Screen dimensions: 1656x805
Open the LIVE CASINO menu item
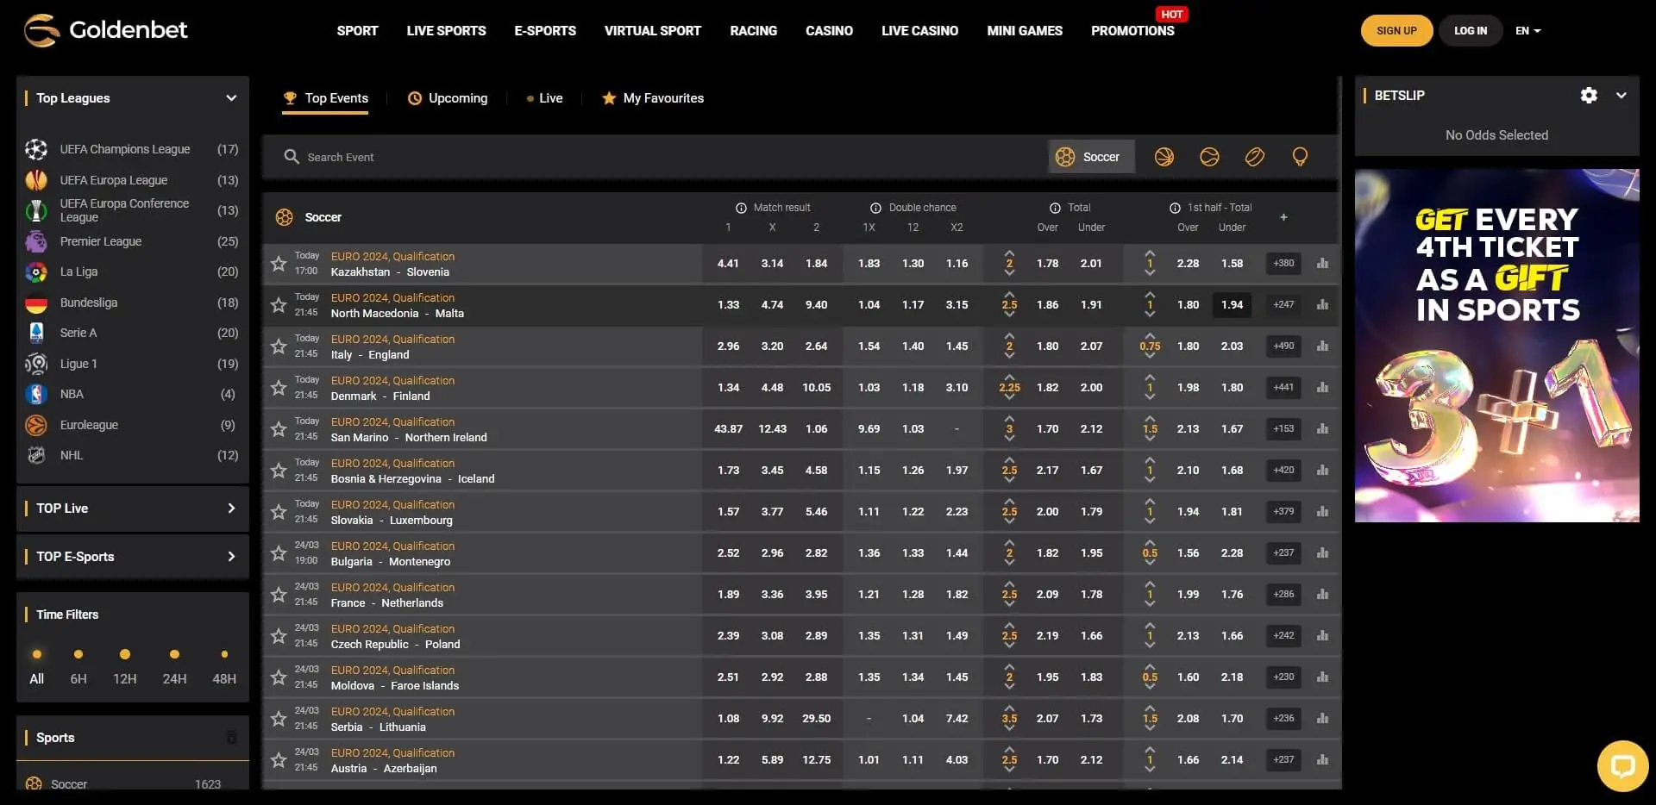(919, 30)
